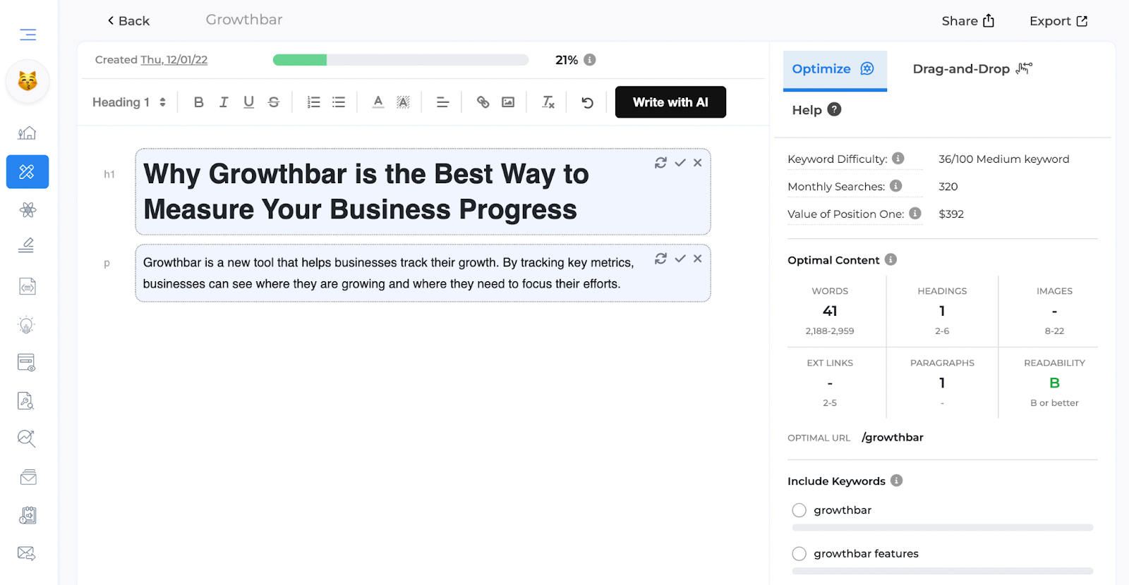Screen dimensions: 1129x585
Task: Open Help in the right panel
Action: click(816, 110)
